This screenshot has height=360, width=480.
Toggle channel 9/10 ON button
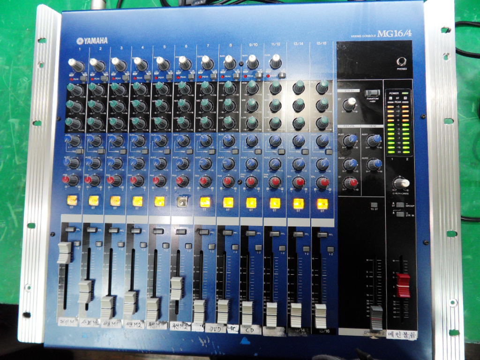(x=251, y=202)
